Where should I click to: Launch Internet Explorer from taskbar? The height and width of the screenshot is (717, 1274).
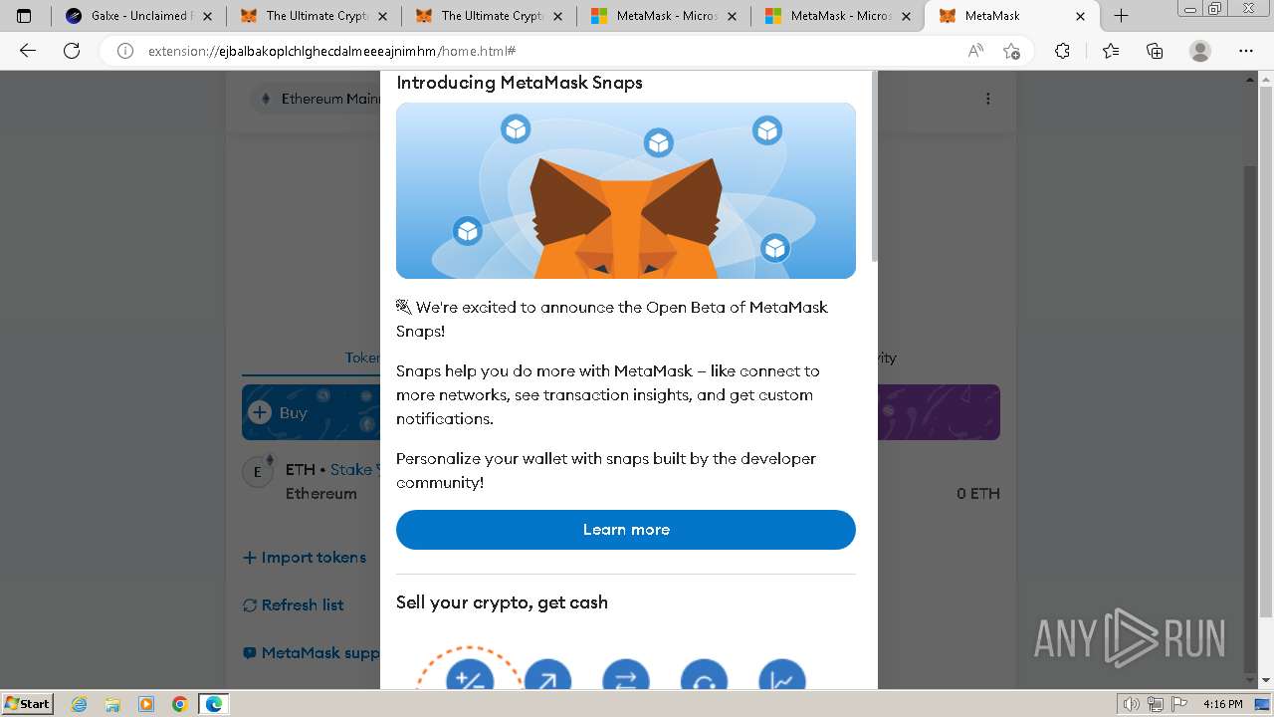(80, 704)
